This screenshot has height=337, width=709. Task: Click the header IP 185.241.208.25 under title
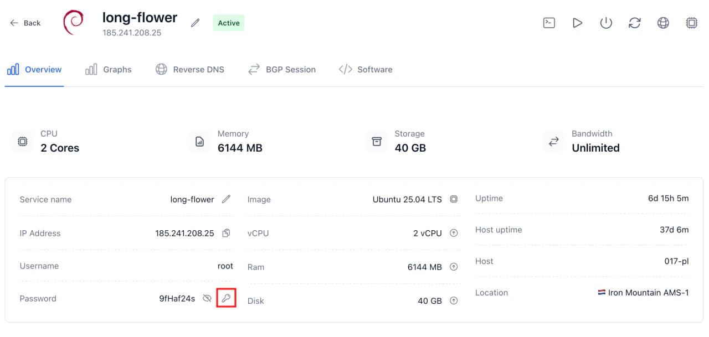(132, 33)
